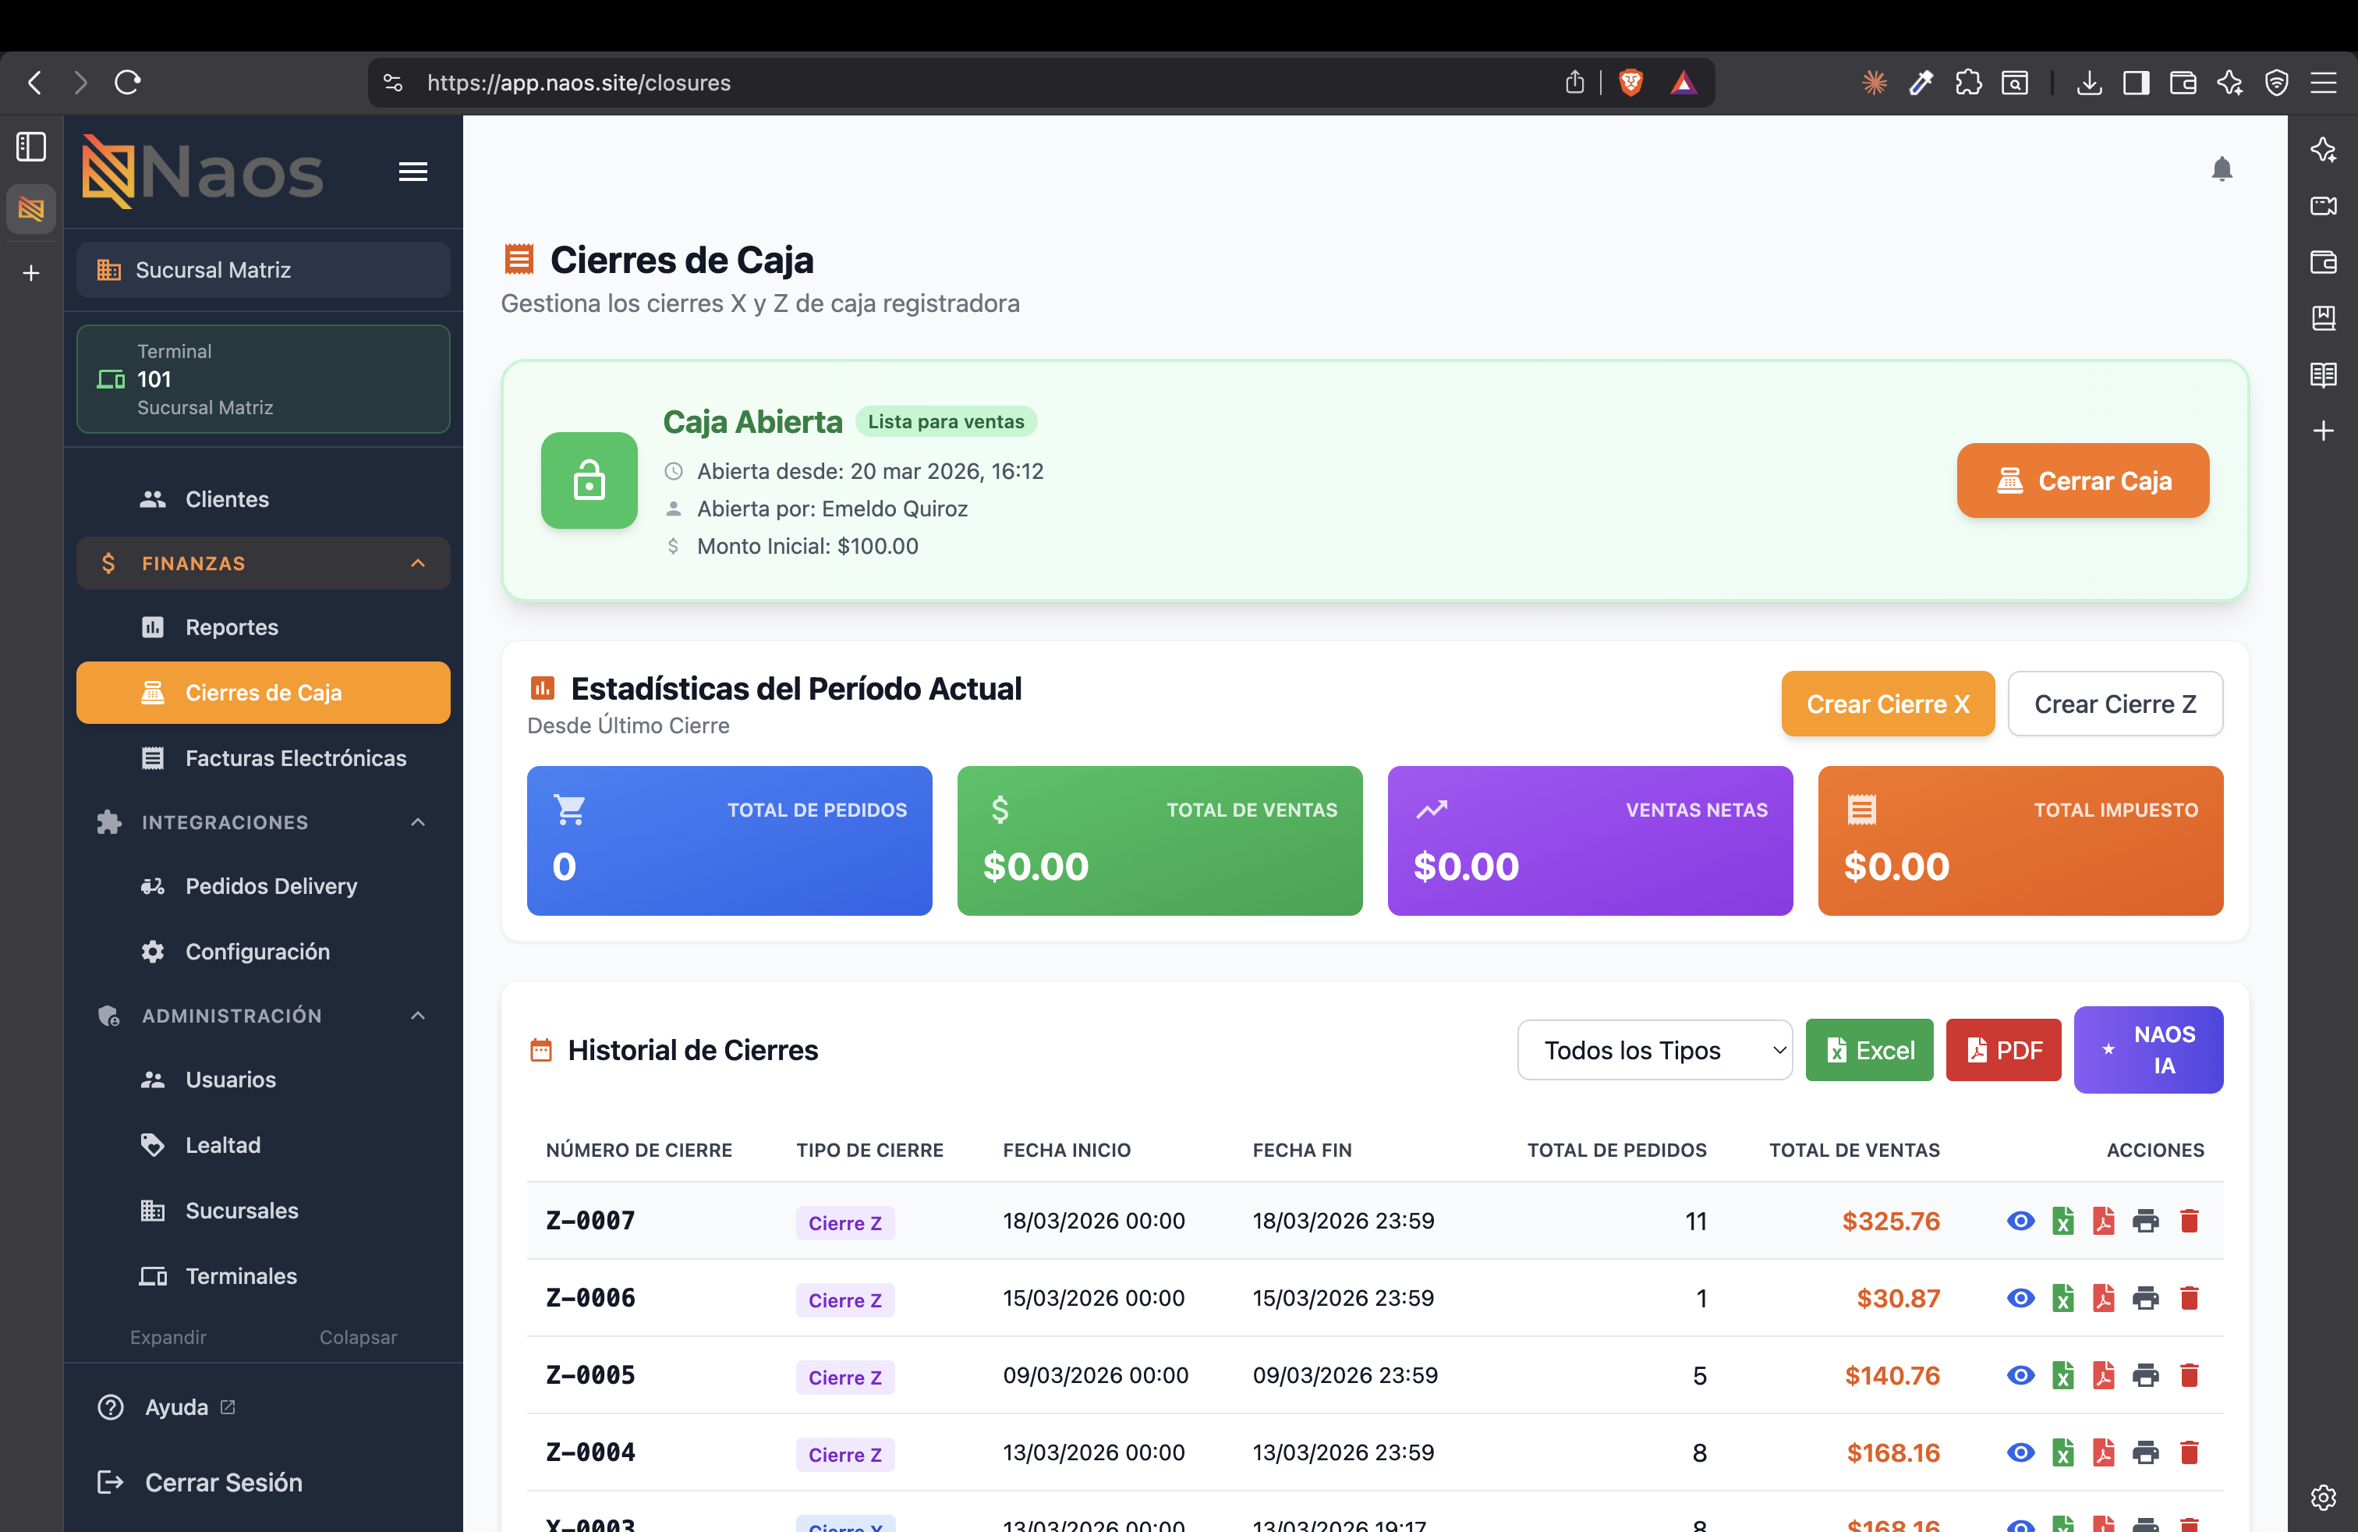View details of closure Z-0006
The width and height of the screenshot is (2358, 1532).
click(x=2020, y=1297)
